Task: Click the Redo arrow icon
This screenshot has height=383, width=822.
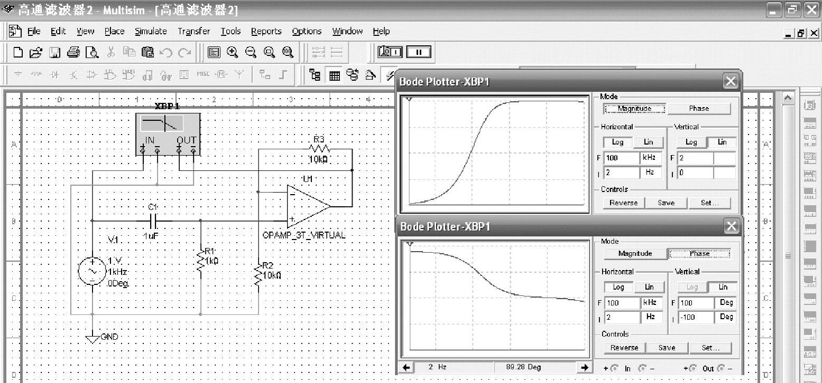Action: [x=184, y=52]
